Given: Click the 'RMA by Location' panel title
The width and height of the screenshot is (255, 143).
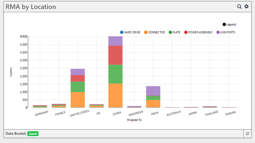Looking at the screenshot, I should [31, 7].
